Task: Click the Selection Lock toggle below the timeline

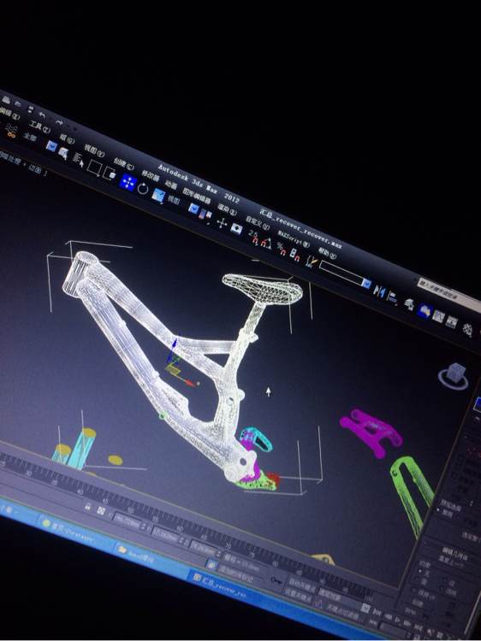Action: (86, 508)
